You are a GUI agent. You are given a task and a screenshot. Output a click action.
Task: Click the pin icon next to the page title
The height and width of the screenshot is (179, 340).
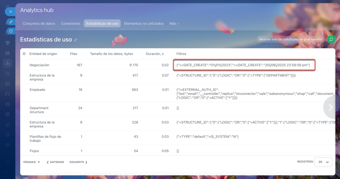pos(76,40)
